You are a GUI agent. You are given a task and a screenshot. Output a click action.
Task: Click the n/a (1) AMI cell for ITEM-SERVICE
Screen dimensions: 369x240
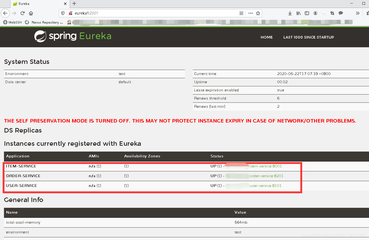[95, 166]
